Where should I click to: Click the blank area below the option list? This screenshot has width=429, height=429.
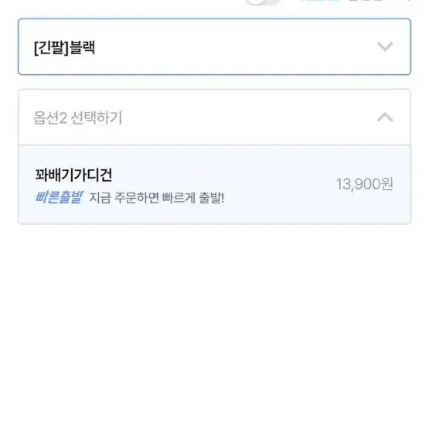214,325
